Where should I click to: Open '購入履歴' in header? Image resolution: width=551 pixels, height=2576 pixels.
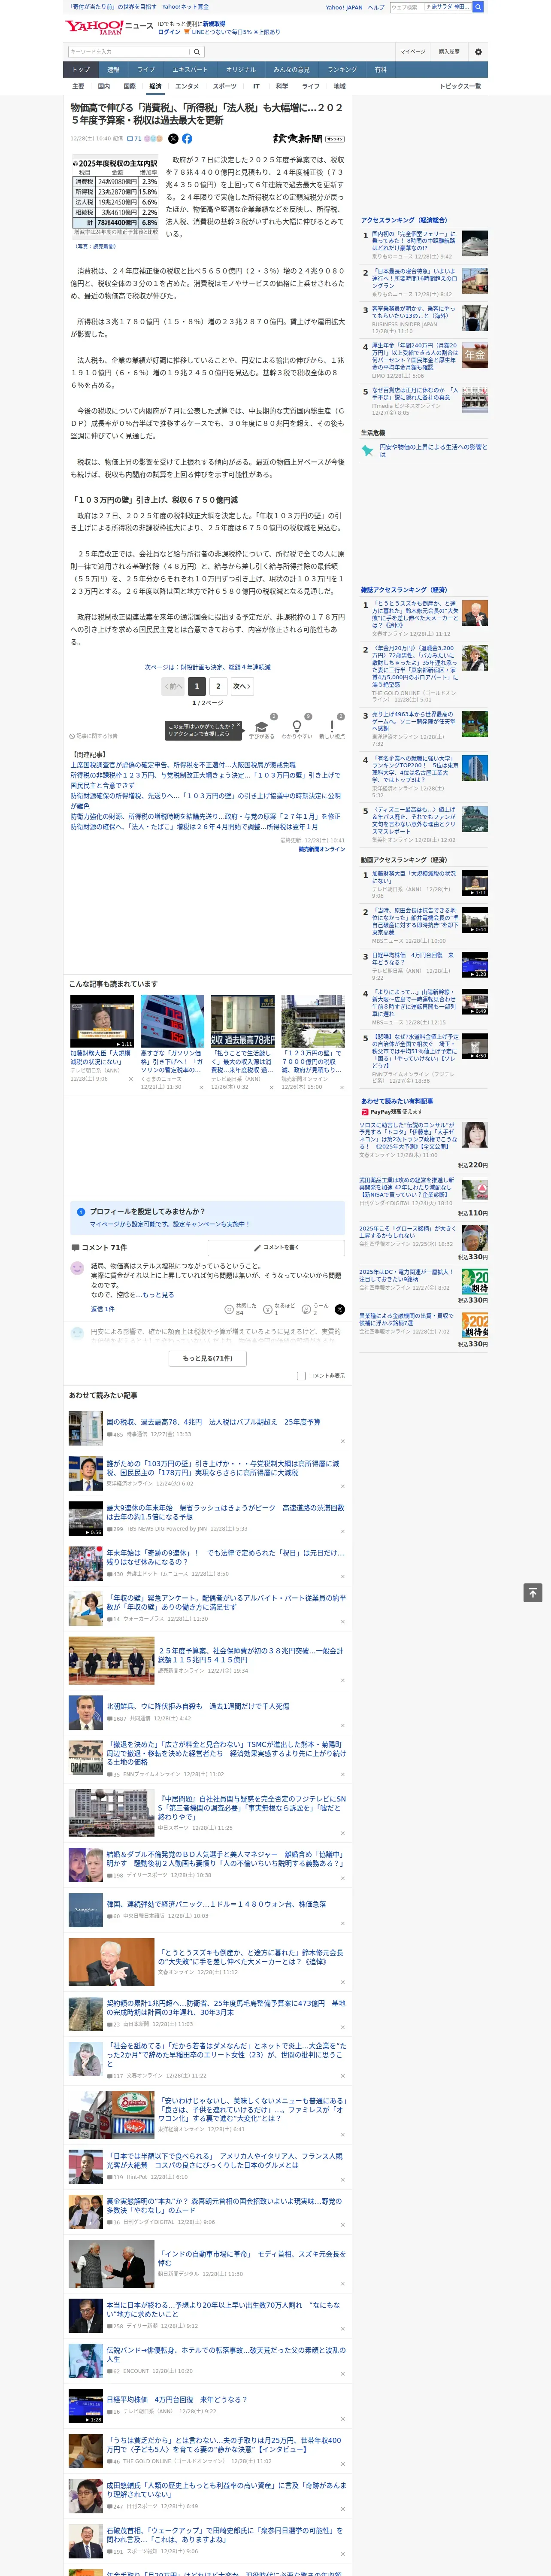click(449, 52)
